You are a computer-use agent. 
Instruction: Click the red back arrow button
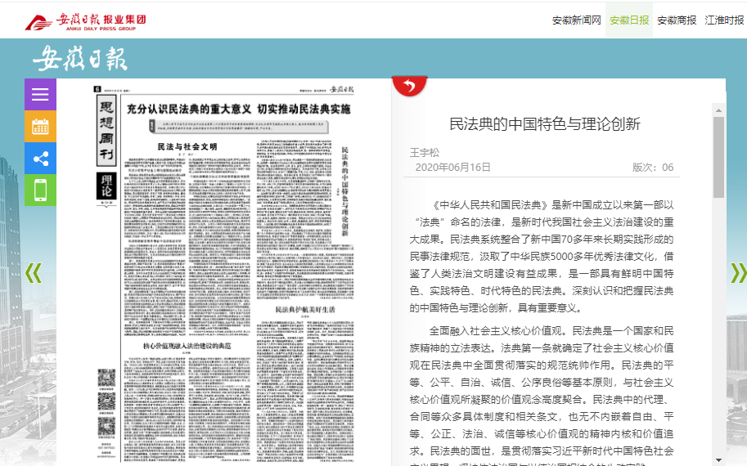(x=409, y=86)
